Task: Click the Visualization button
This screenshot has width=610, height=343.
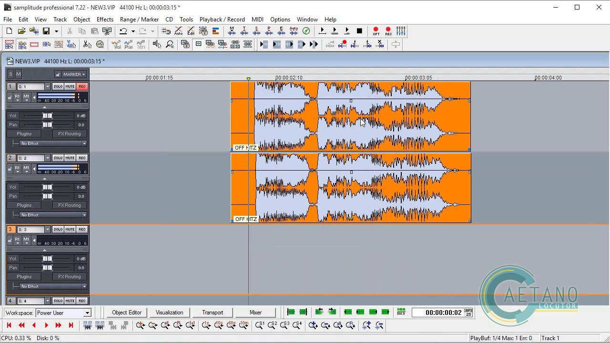Action: [x=169, y=313]
